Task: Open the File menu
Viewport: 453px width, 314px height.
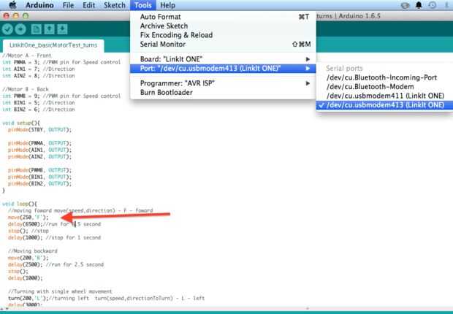Action: point(68,5)
